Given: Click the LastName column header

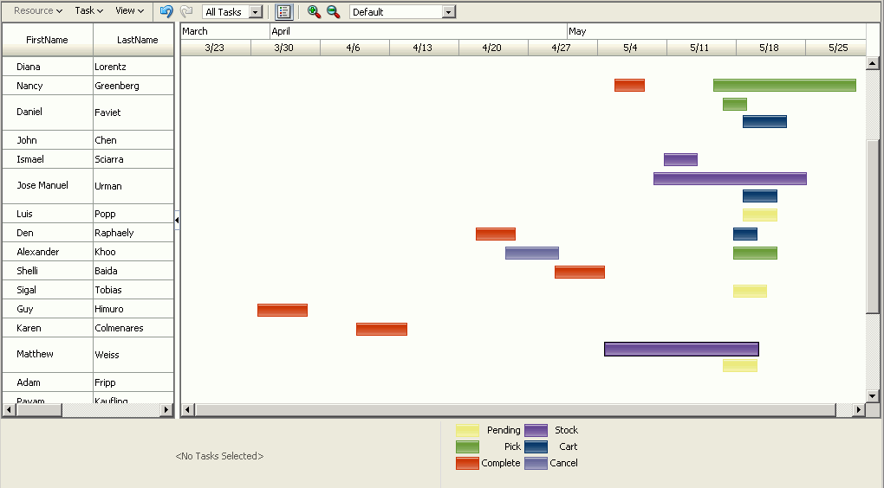Looking at the screenshot, I should click(133, 40).
